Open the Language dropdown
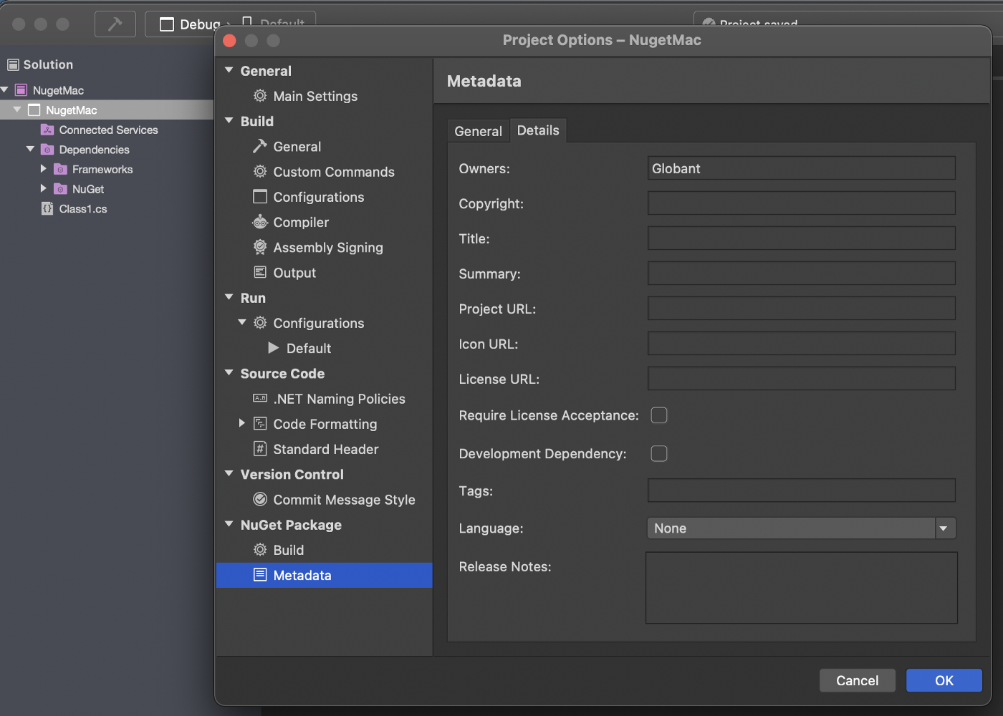Image resolution: width=1003 pixels, height=716 pixels. pos(801,528)
